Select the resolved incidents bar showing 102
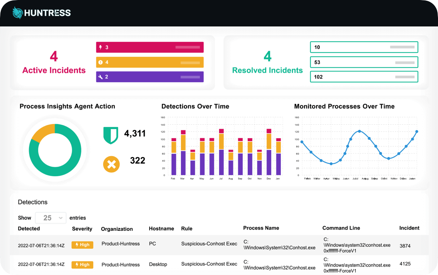This screenshot has height=275, width=438. pyautogui.click(x=364, y=77)
